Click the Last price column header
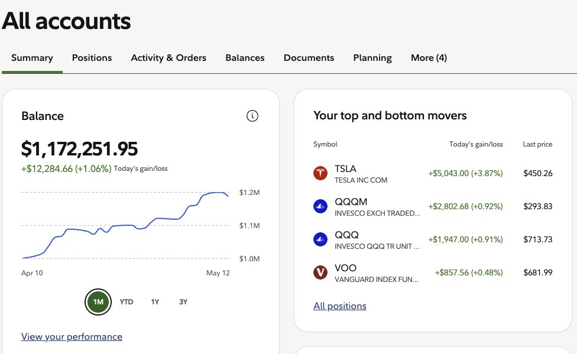 (x=537, y=144)
